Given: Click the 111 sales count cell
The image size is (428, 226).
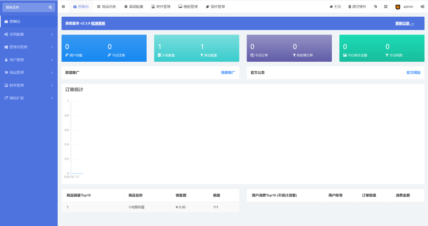Looking at the screenshot, I should pyautogui.click(x=216, y=207).
